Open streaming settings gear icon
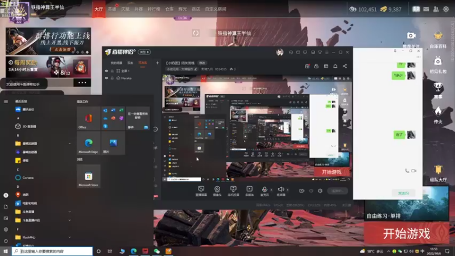The height and width of the screenshot is (256, 455). 320,191
